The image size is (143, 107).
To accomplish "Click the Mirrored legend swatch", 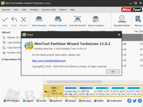I will click(80, 101).
